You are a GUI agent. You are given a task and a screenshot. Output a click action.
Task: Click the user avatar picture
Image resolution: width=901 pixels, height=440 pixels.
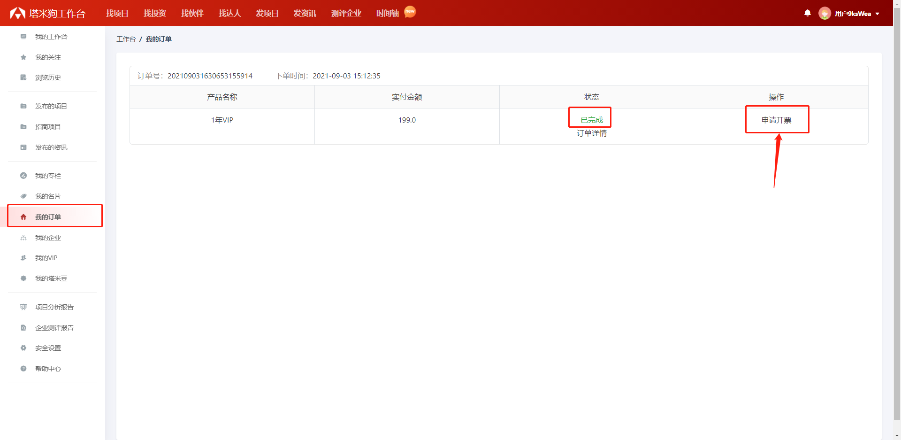825,13
